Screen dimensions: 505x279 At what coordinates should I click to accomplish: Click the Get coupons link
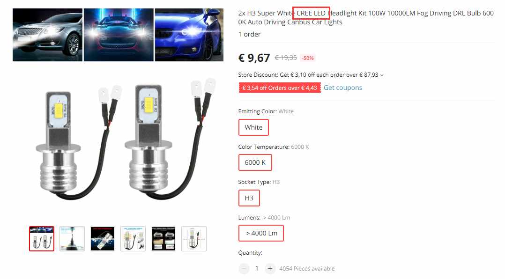(343, 88)
